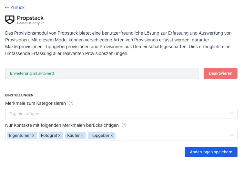Deactivate the extension with Deaktivieren button
Screen dimensions: 243x176
coord(220,73)
